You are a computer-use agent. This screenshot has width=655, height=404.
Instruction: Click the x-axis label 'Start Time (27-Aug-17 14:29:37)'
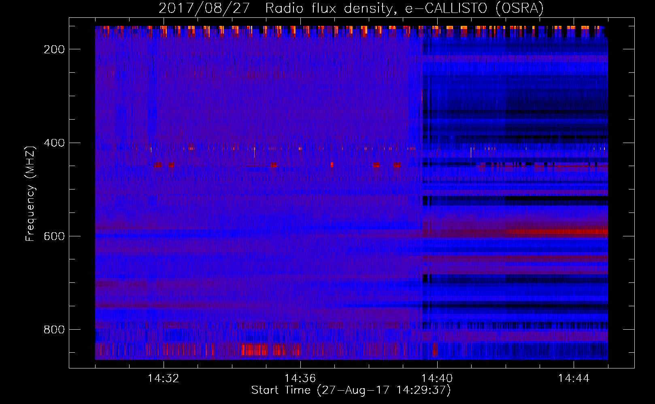351,390
